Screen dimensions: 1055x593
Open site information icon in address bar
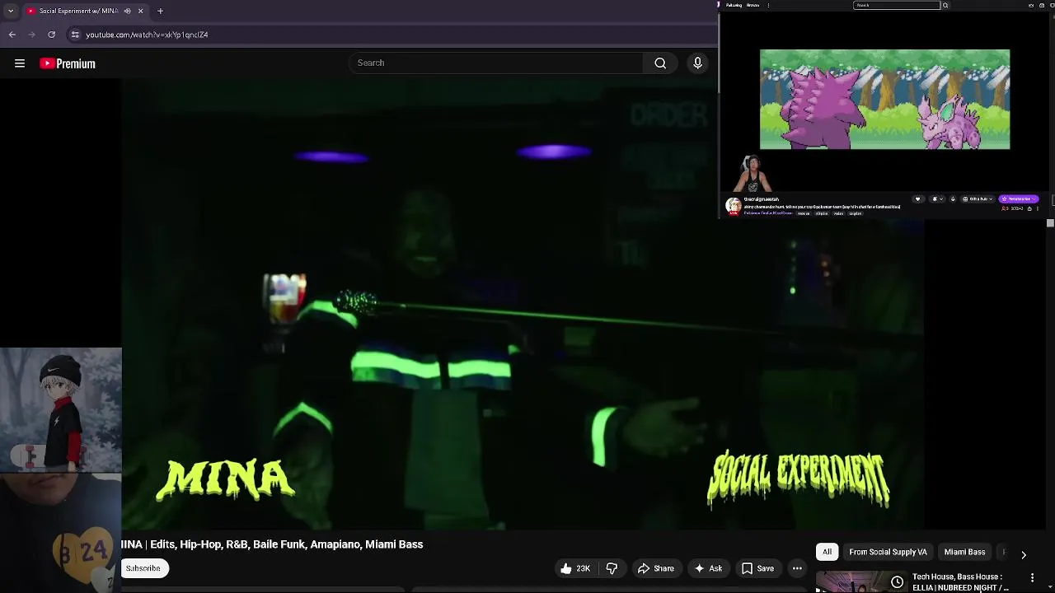(75, 35)
